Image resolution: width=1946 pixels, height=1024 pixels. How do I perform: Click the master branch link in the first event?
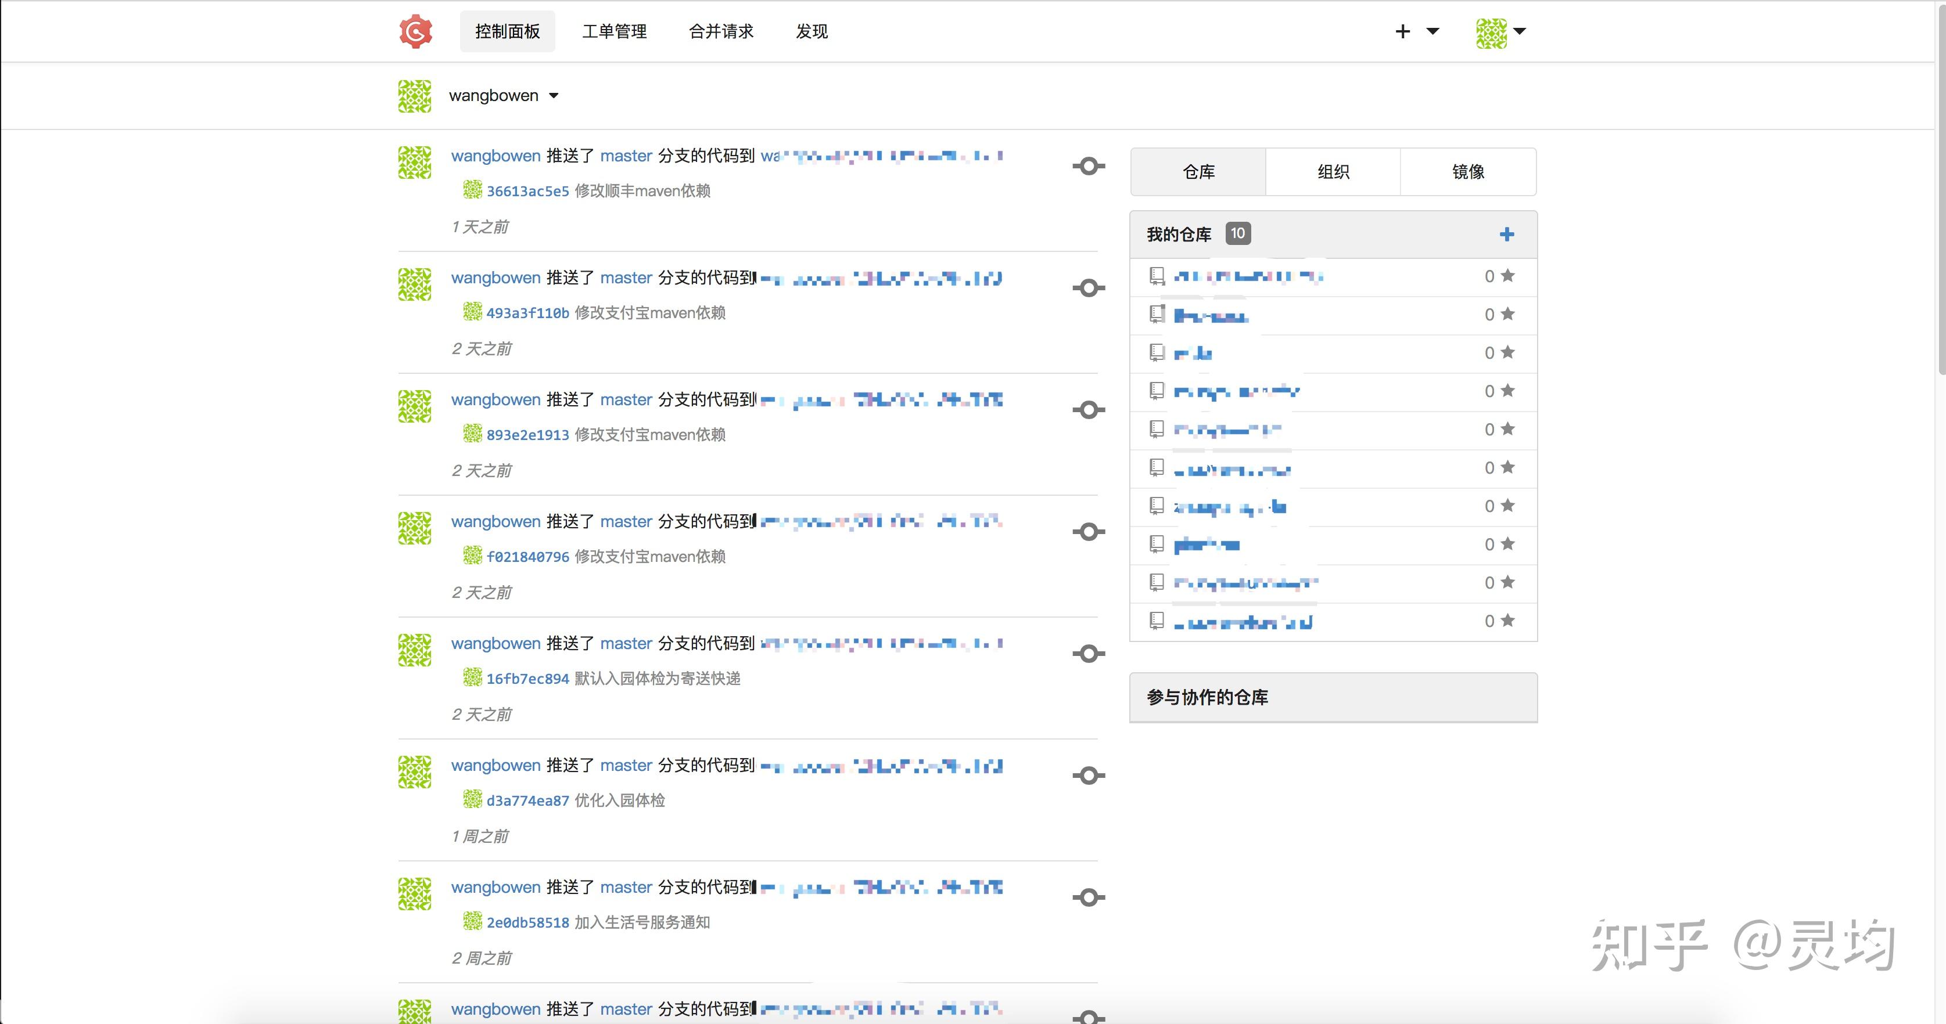click(x=626, y=156)
